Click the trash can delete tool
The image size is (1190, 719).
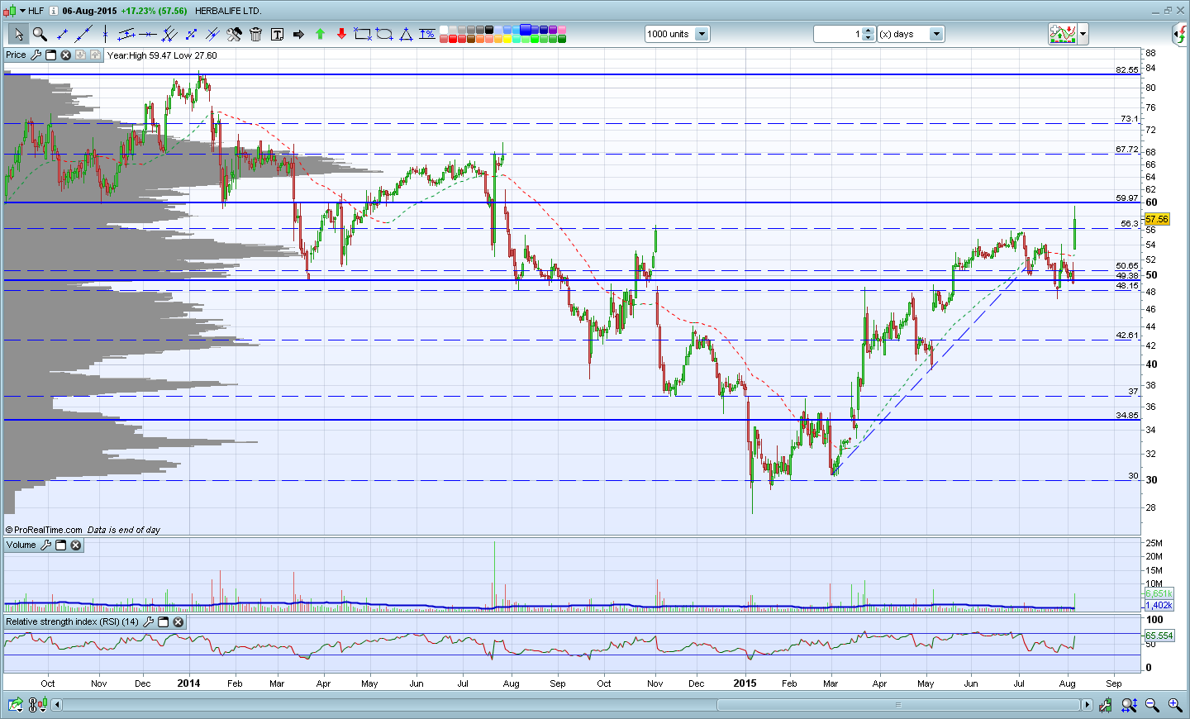(255, 34)
